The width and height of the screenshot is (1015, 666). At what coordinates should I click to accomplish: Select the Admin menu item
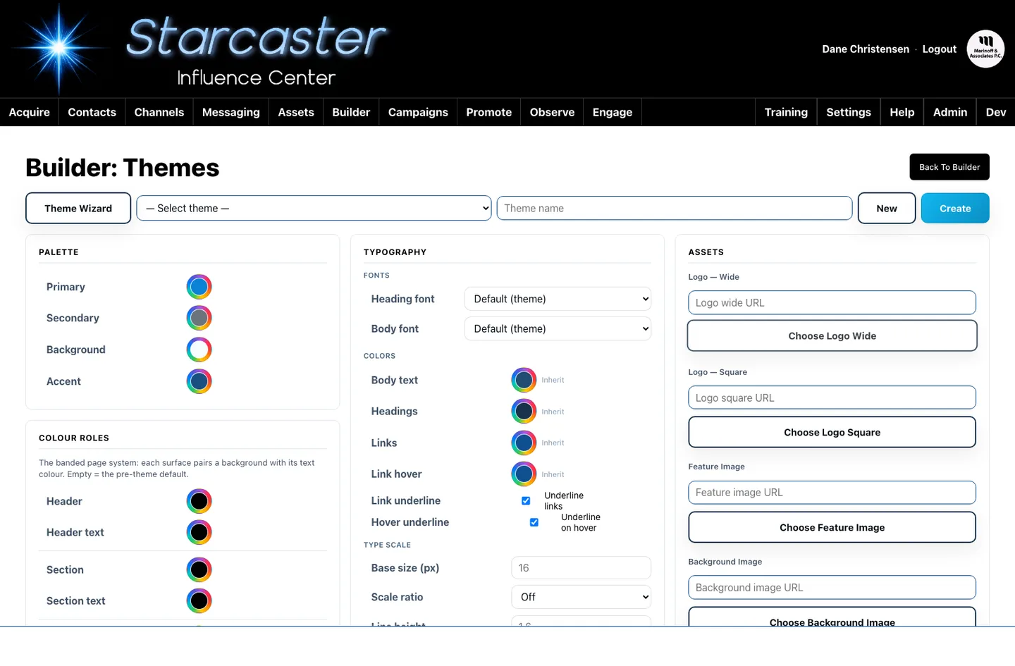tap(950, 112)
